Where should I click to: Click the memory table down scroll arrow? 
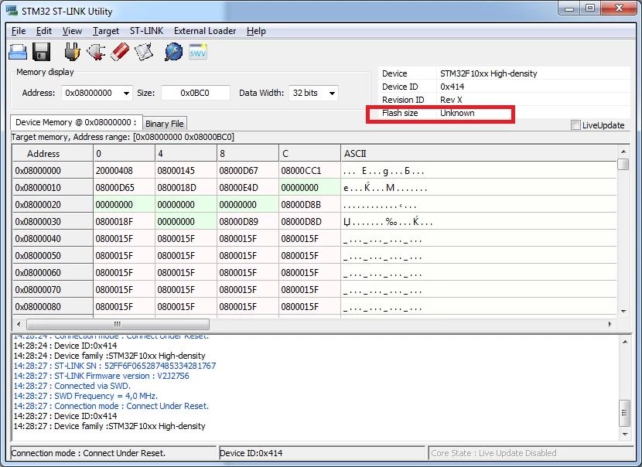tap(623, 311)
